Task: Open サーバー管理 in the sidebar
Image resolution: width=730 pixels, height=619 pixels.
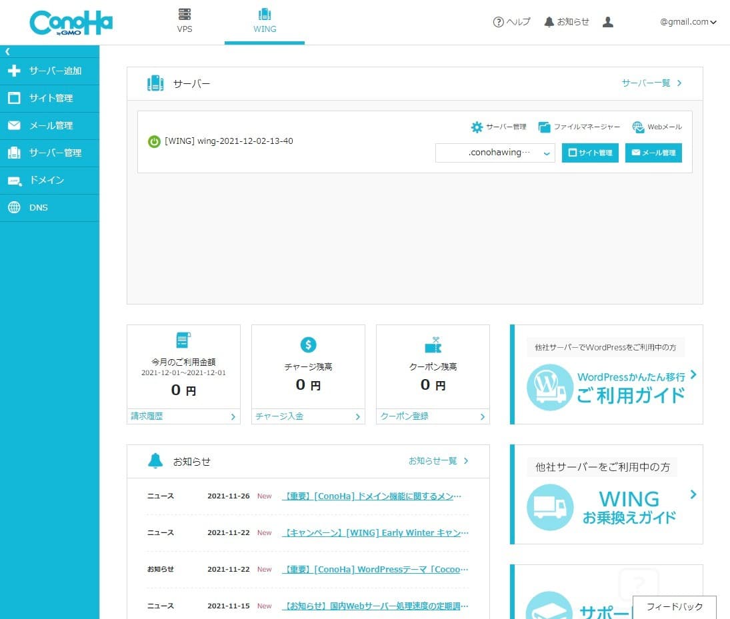Action: tap(49, 153)
